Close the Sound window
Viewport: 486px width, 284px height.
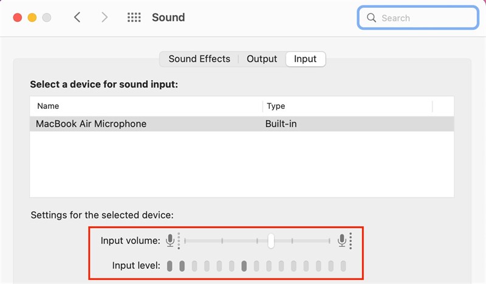(x=18, y=18)
